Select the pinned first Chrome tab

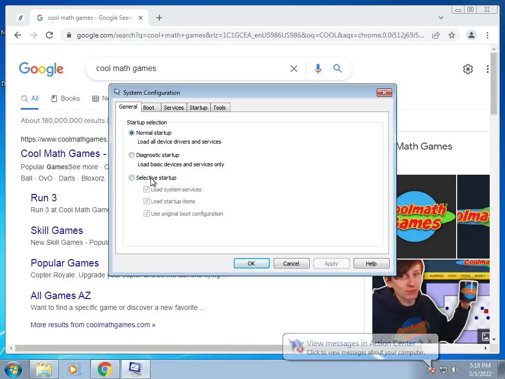click(x=21, y=18)
